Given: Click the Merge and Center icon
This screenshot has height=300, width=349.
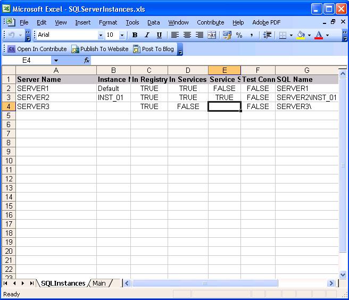Looking at the screenshot, I should point(212,35).
